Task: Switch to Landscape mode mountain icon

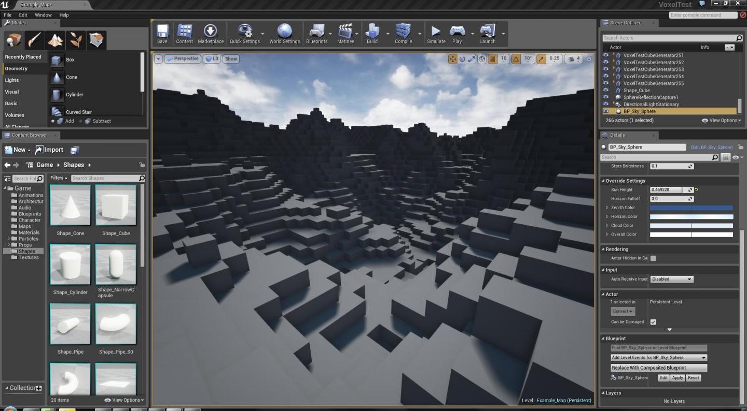Action: coord(56,40)
